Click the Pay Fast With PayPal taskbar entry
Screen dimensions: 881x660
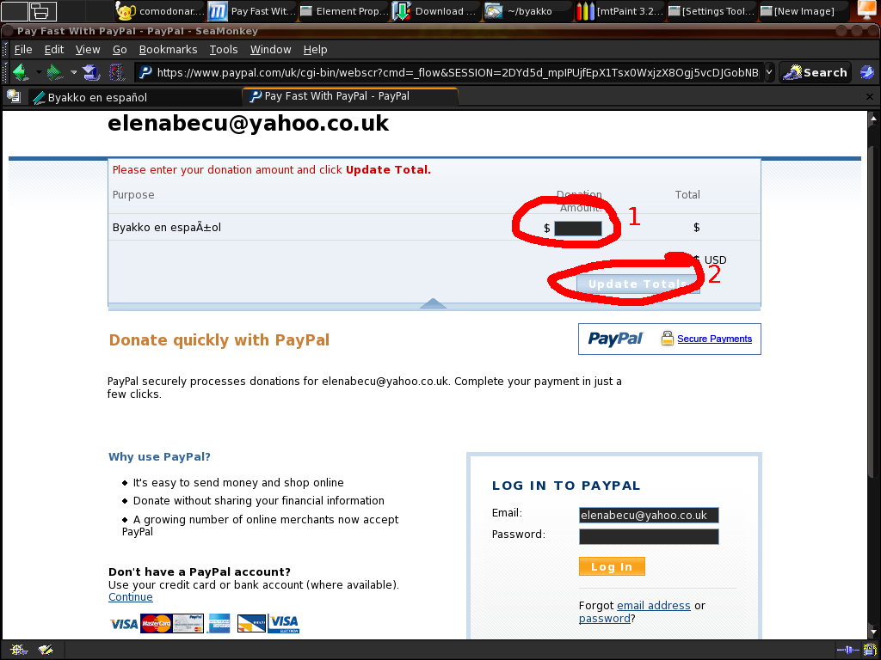(252, 10)
